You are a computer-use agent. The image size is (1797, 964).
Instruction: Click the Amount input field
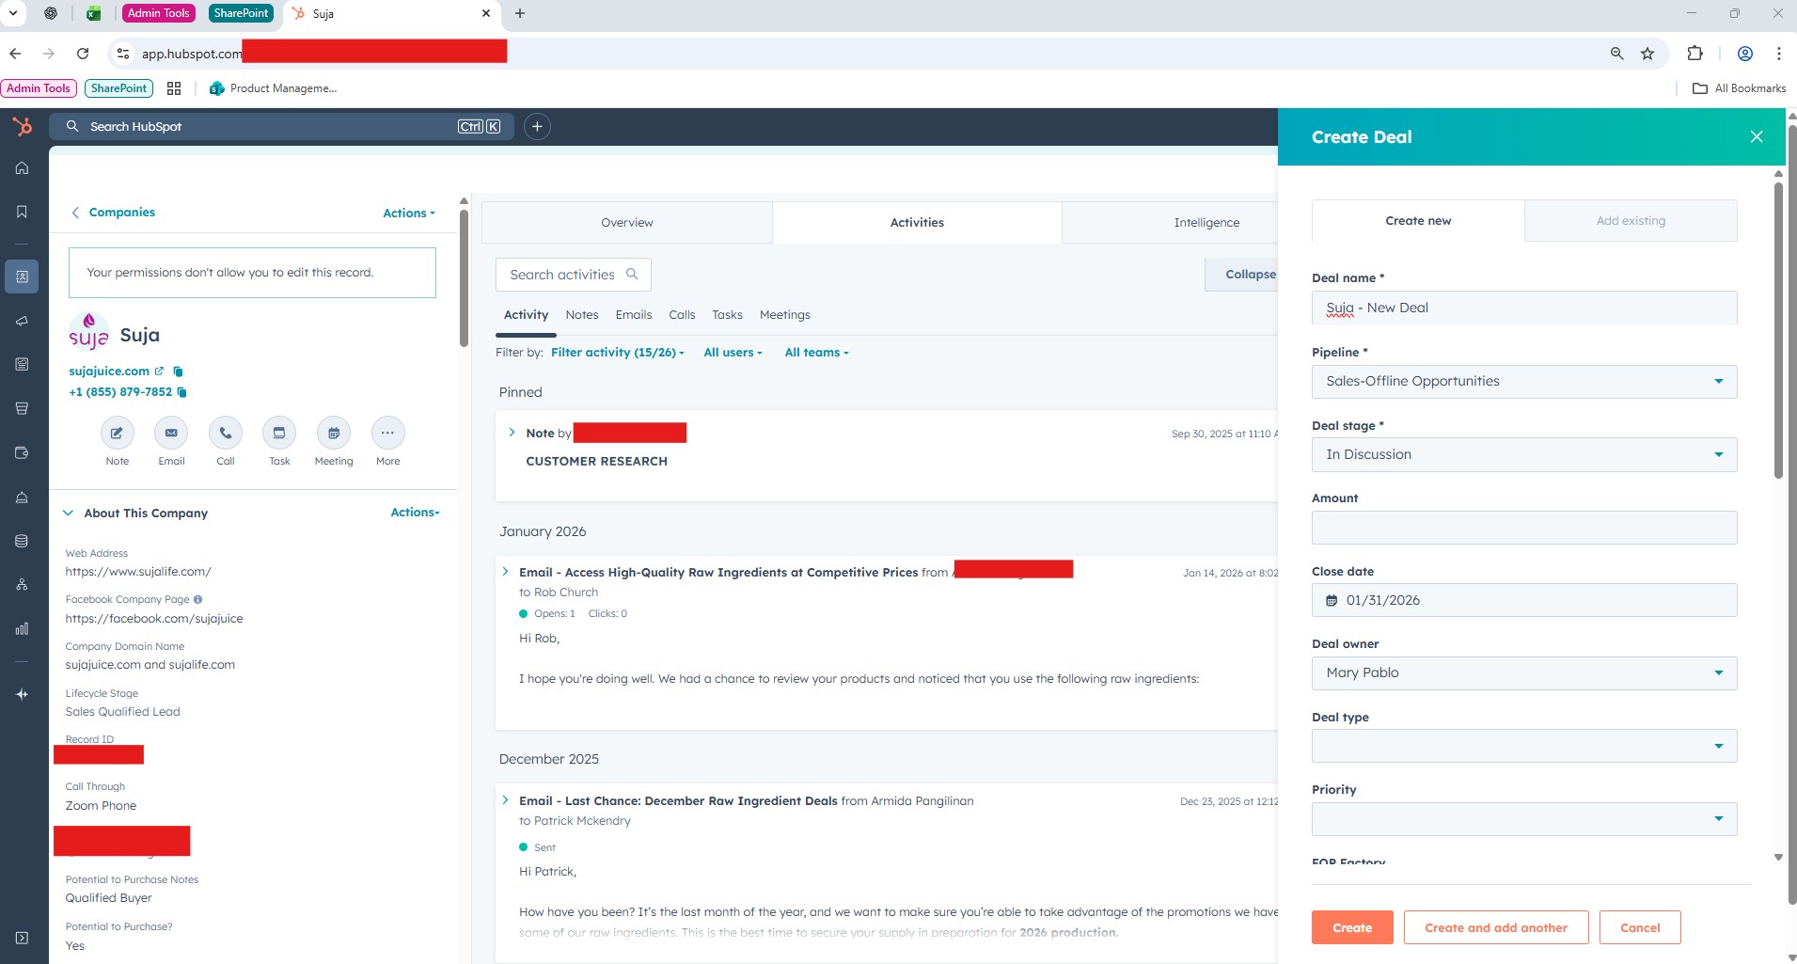pyautogui.click(x=1524, y=528)
